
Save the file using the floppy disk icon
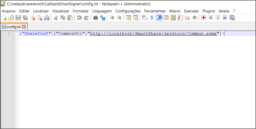tap(18, 18)
